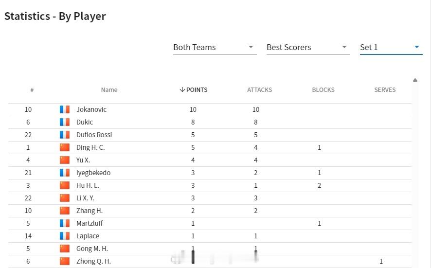This screenshot has width=431, height=268.
Task: Select the Laplace player name
Action: tap(88, 236)
